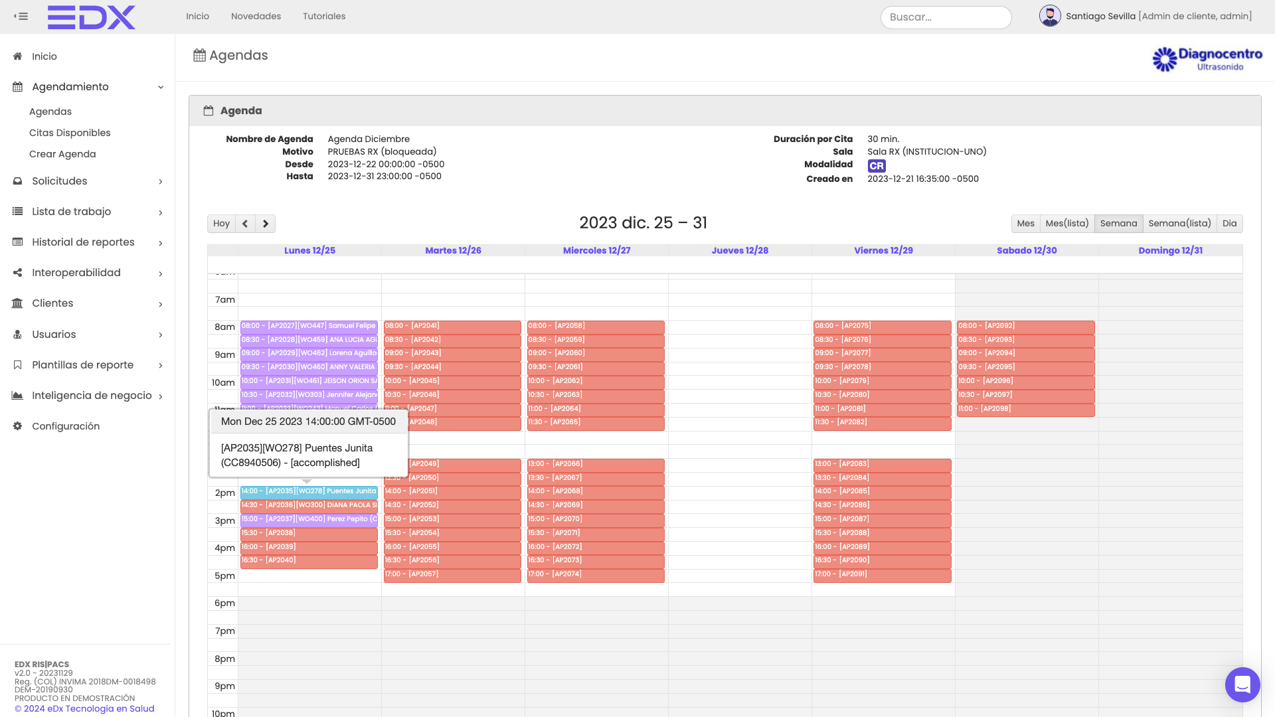Select the 10:00 AP2062 slot on Wednesday
The width and height of the screenshot is (1275, 717).
coord(596,382)
